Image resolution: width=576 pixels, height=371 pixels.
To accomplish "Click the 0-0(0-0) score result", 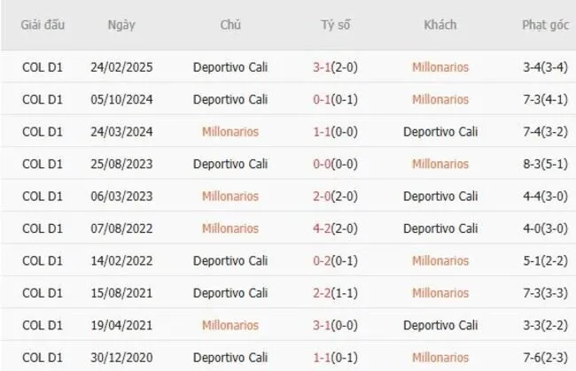I will click(336, 164).
